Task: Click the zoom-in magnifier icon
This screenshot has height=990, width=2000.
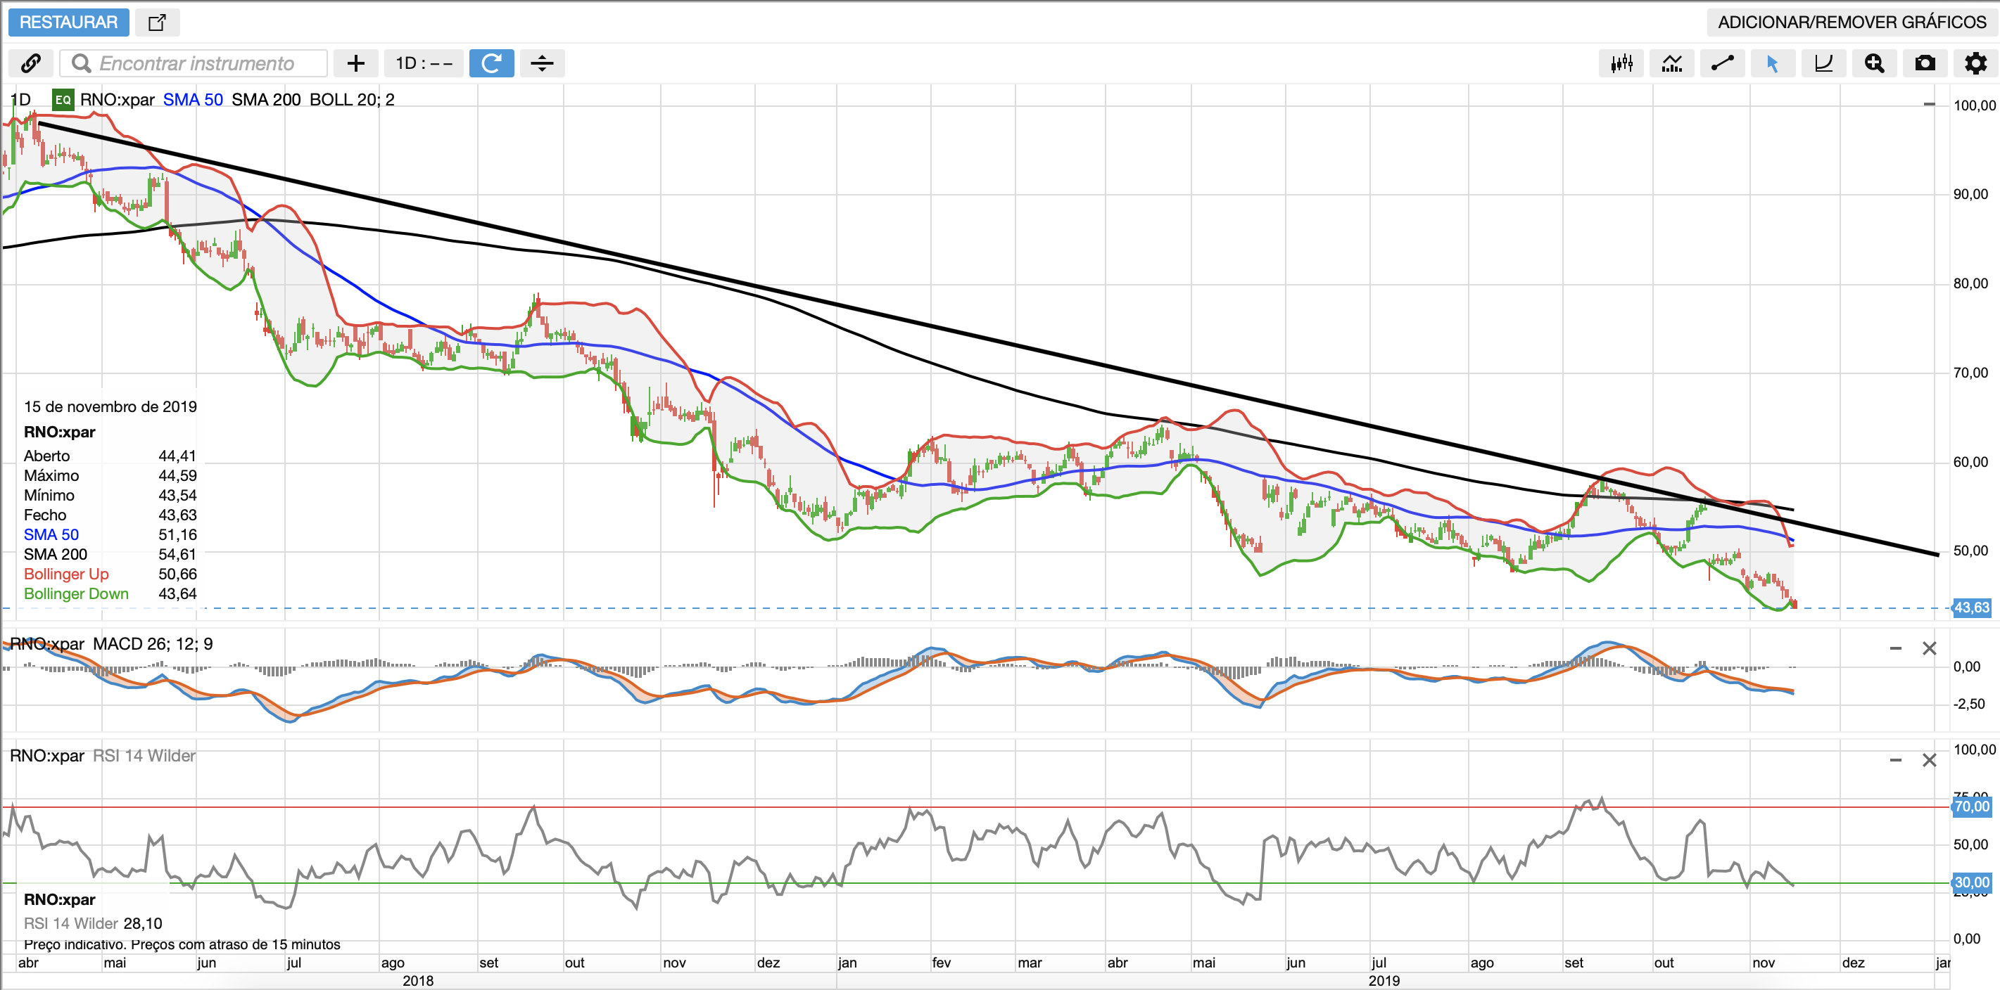Action: 1874,63
